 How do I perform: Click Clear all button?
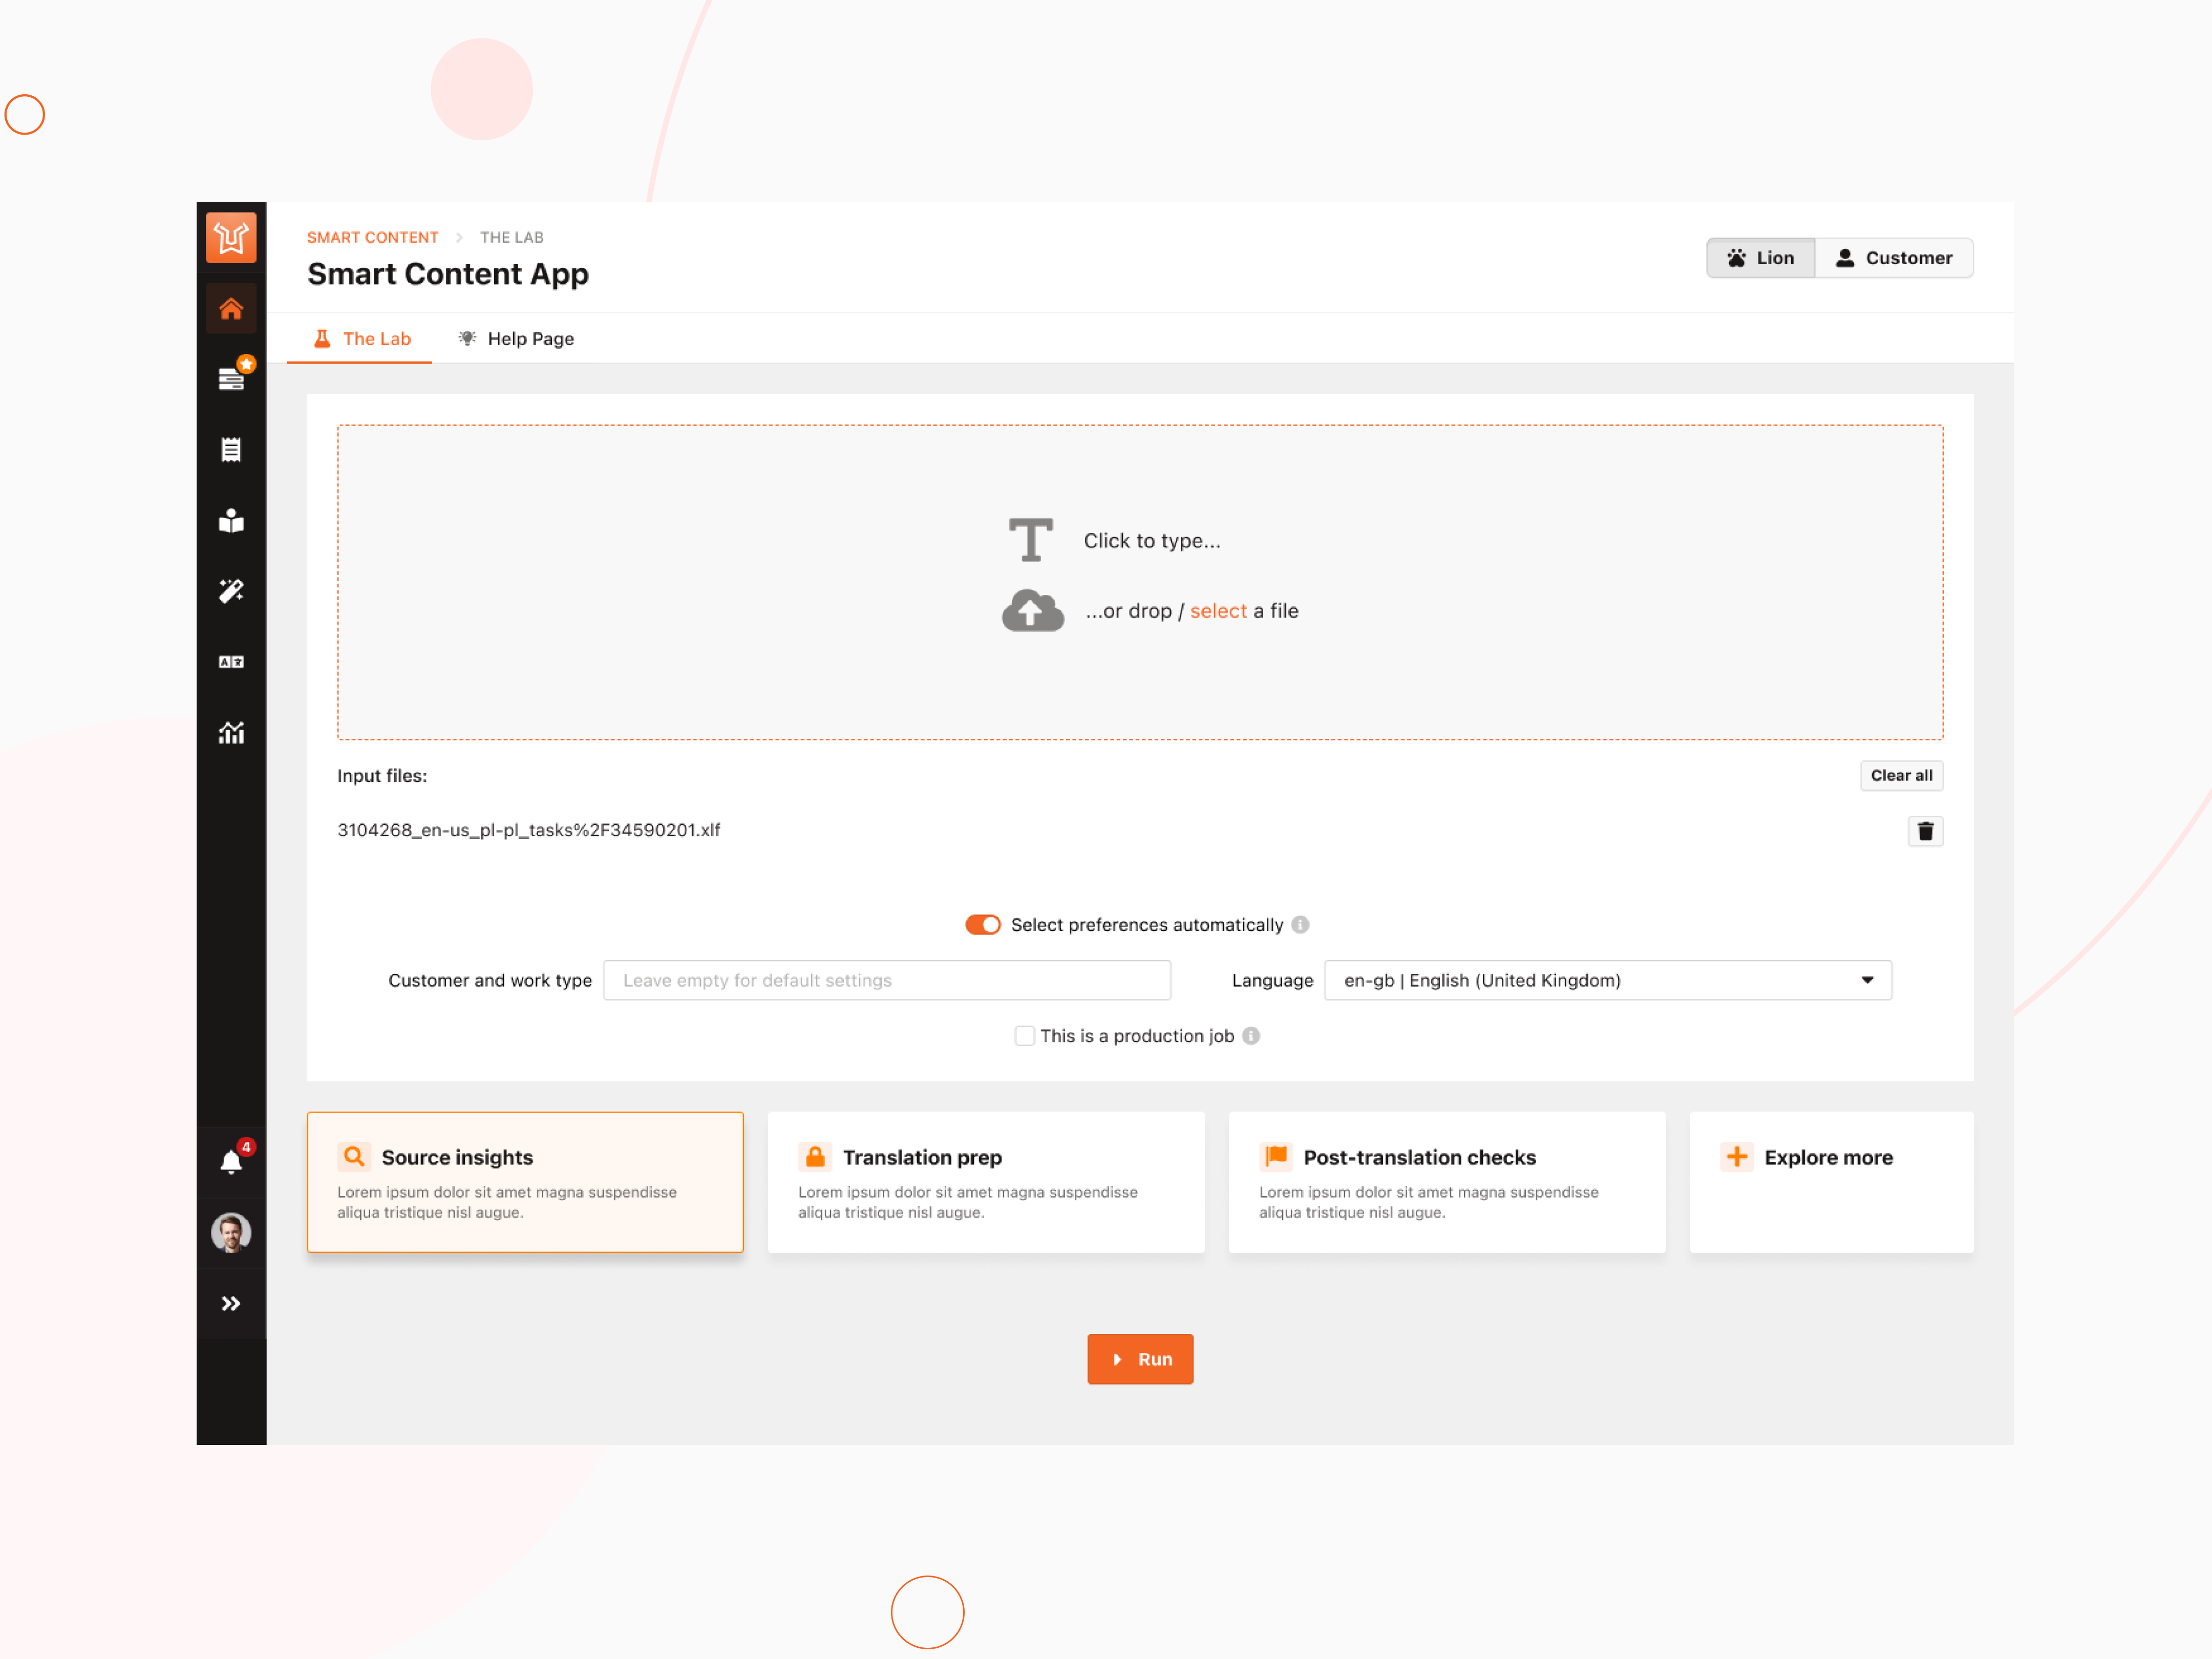point(1901,776)
